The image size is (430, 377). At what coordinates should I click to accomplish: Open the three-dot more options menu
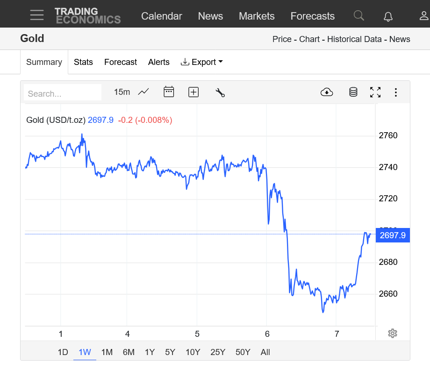[x=396, y=92]
